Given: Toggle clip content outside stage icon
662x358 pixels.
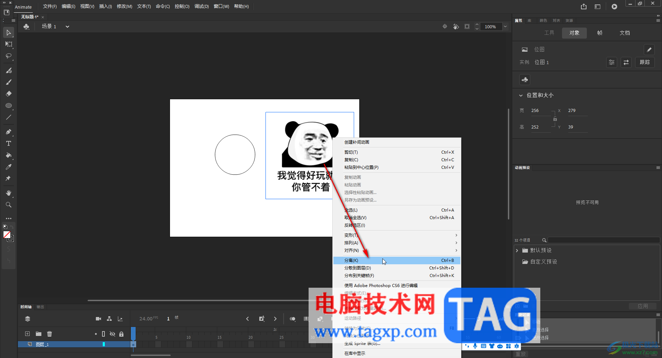Looking at the screenshot, I should point(467,27).
